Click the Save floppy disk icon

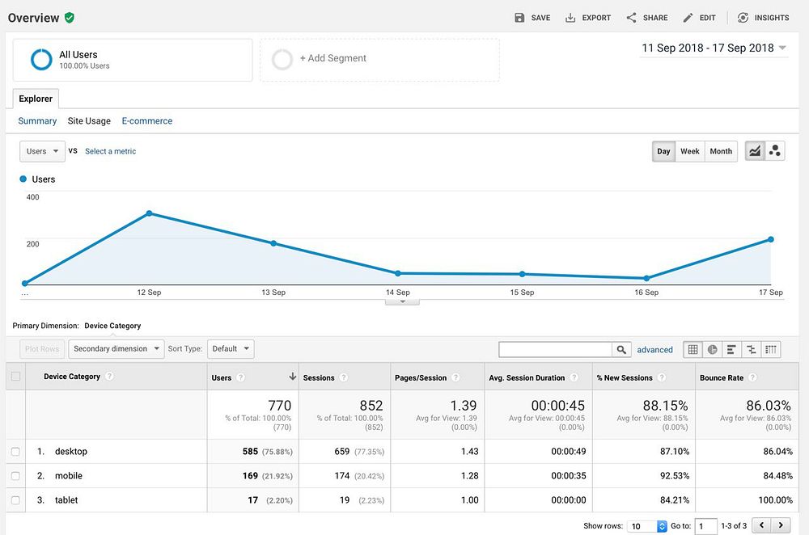tap(519, 18)
